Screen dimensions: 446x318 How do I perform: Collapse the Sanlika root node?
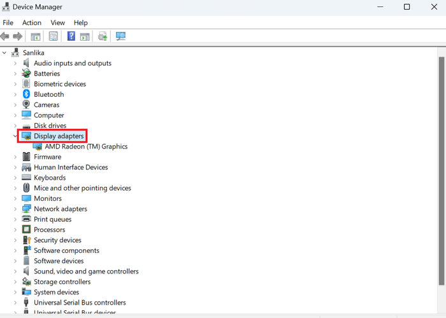pyautogui.click(x=4, y=53)
